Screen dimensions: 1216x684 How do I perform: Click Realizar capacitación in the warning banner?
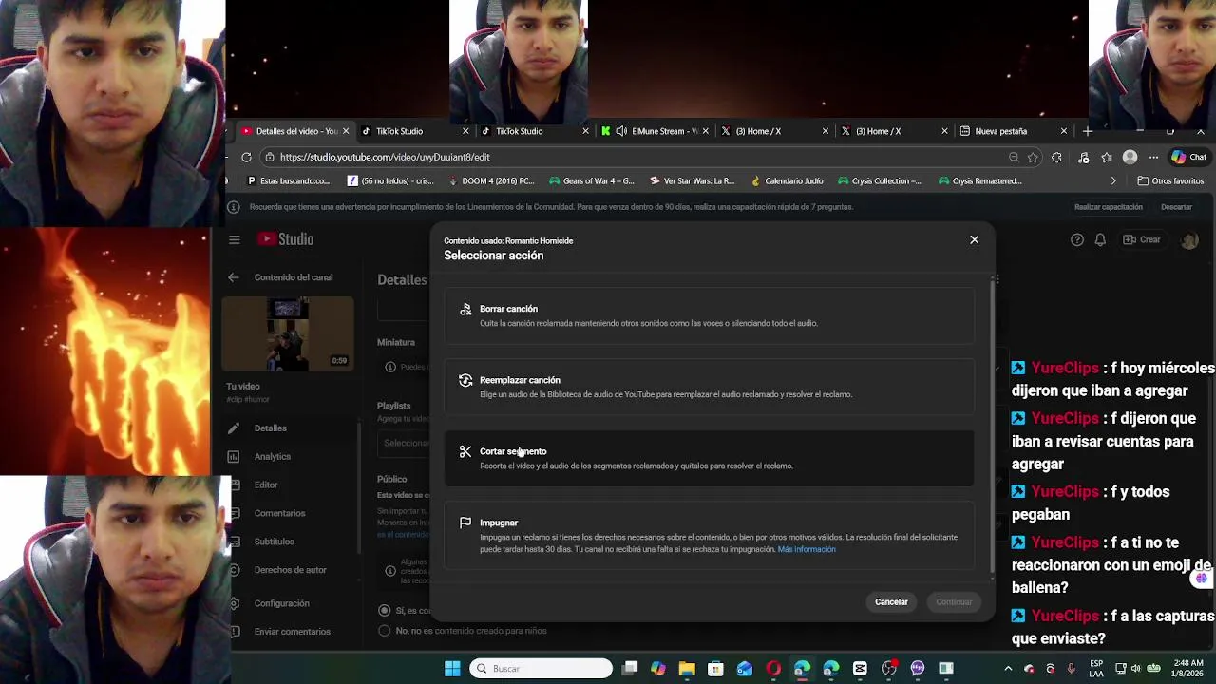(x=1108, y=207)
